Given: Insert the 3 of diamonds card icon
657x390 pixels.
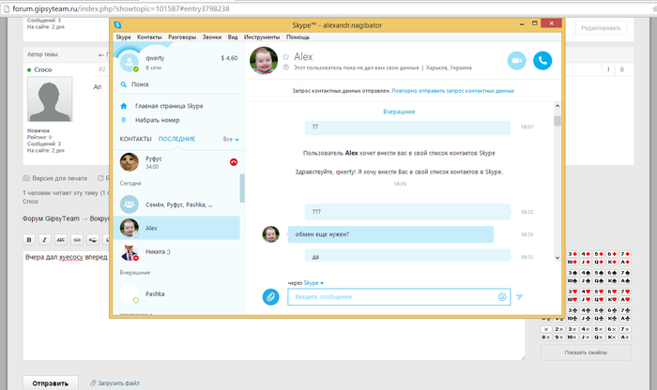Looking at the screenshot, I should pos(573,254).
